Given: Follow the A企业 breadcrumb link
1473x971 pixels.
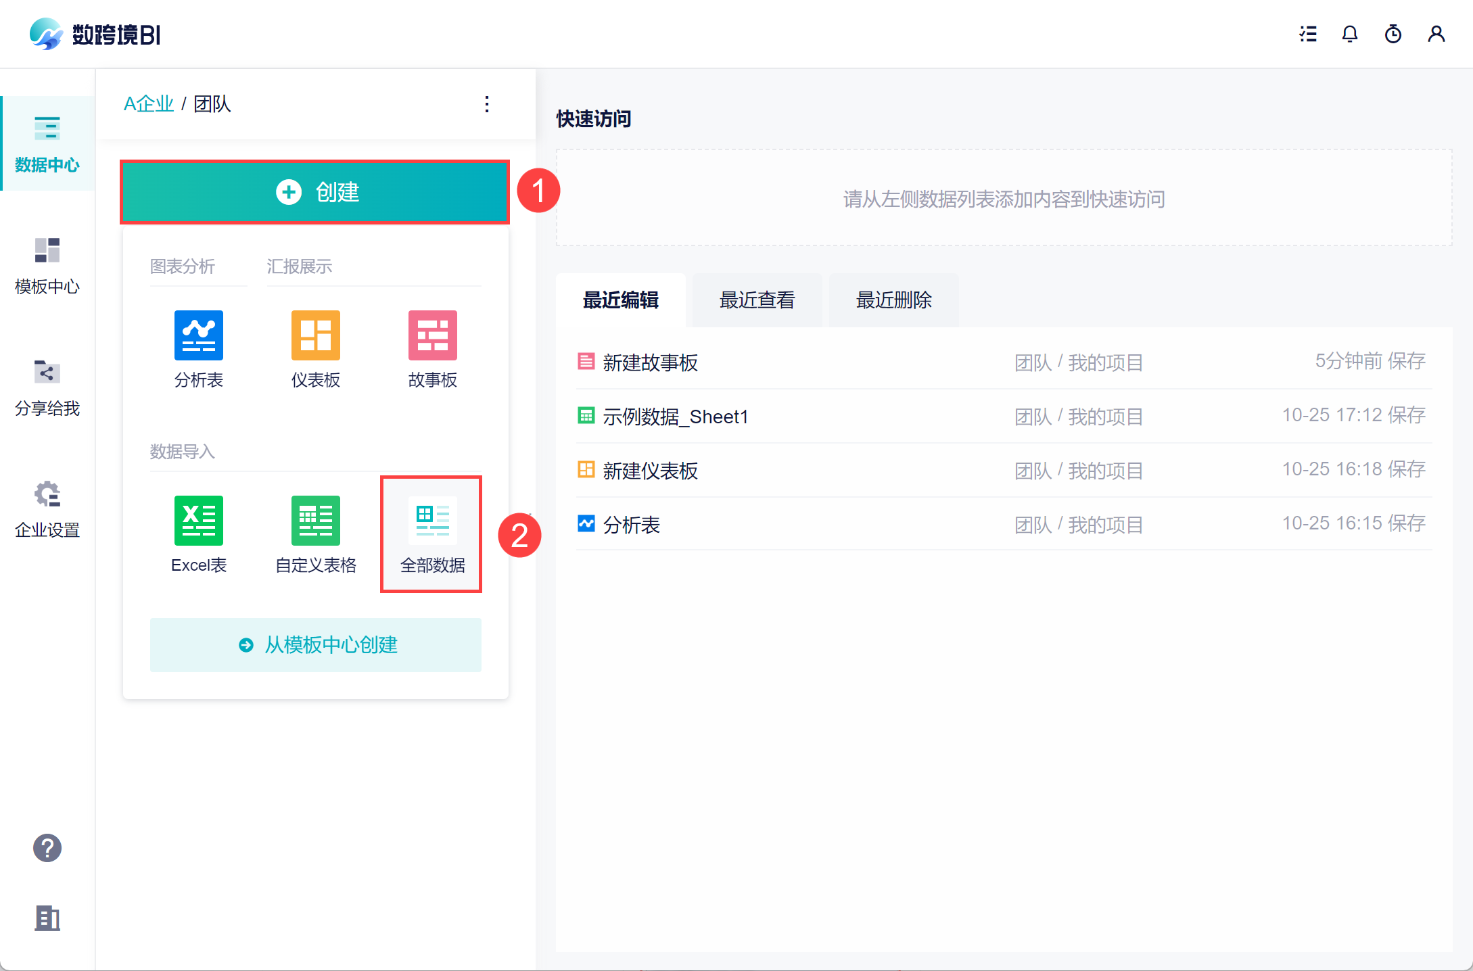Looking at the screenshot, I should [149, 104].
